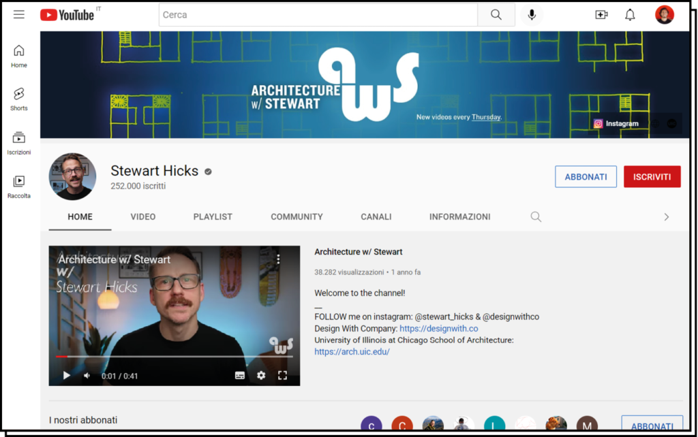Viewport: 698px width, 437px height.
Task: Open the video's three-dot options menu
Action: 278,259
